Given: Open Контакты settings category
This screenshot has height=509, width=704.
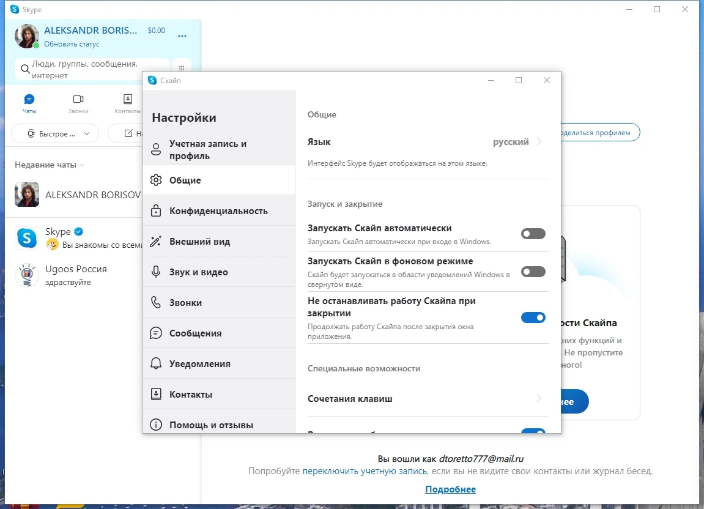Looking at the screenshot, I should [218, 394].
